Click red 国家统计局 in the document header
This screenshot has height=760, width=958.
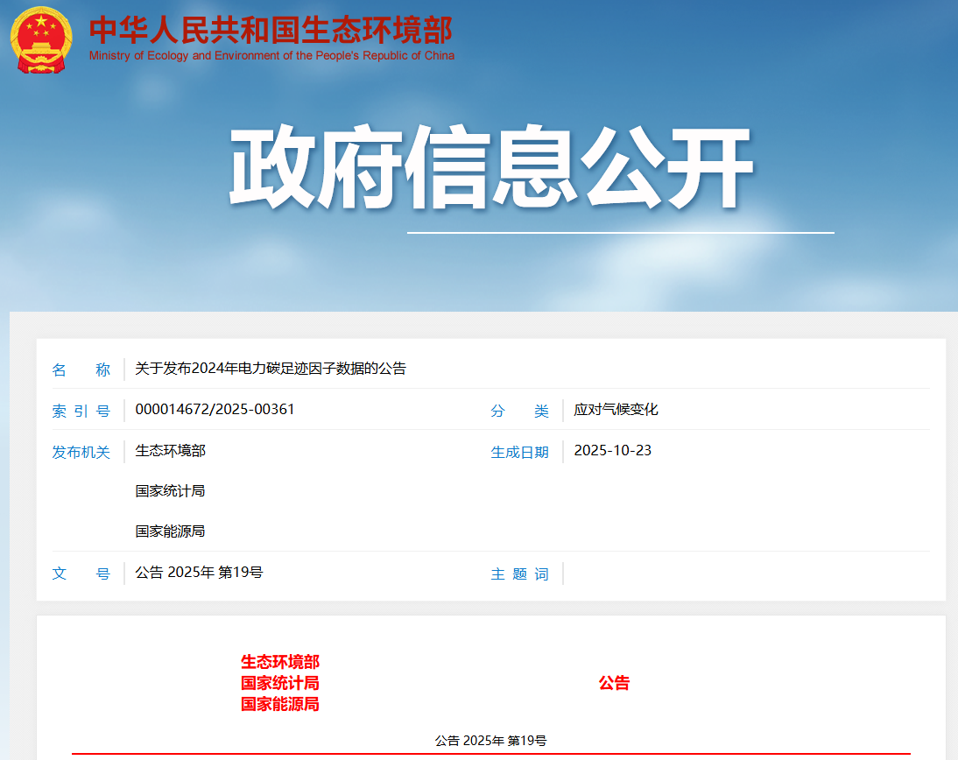279,683
